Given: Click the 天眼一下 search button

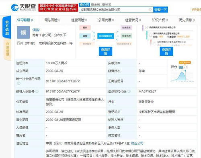Looking at the screenshot, I should (x=160, y=10).
